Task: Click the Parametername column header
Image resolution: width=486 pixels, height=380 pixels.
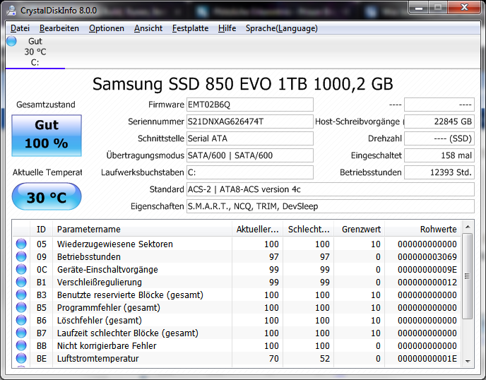Action: coord(142,229)
